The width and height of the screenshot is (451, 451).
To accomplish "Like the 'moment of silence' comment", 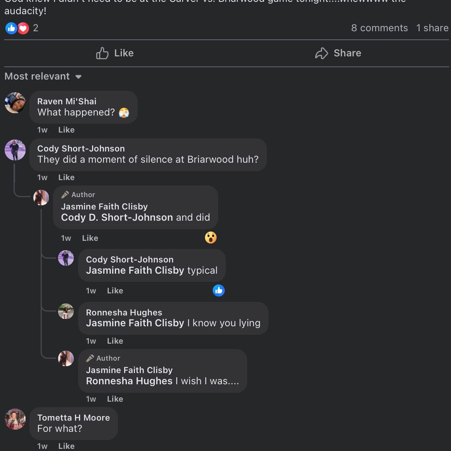I will coord(66,177).
